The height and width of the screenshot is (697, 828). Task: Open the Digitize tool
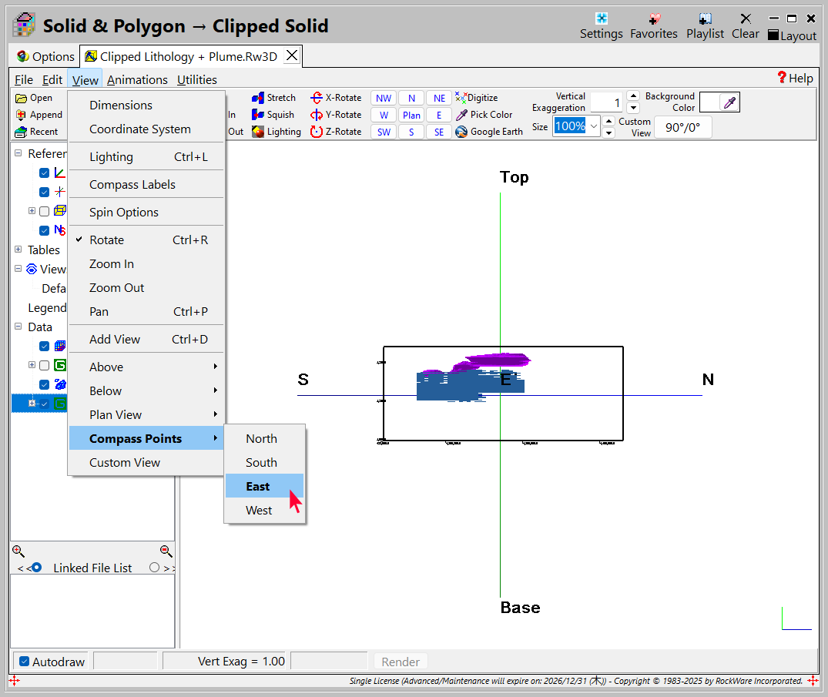tap(461, 98)
